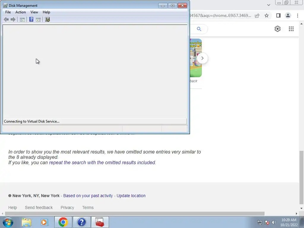Click the red toolbox taskbar icon
The width and height of the screenshot is (304, 228).
click(x=100, y=222)
